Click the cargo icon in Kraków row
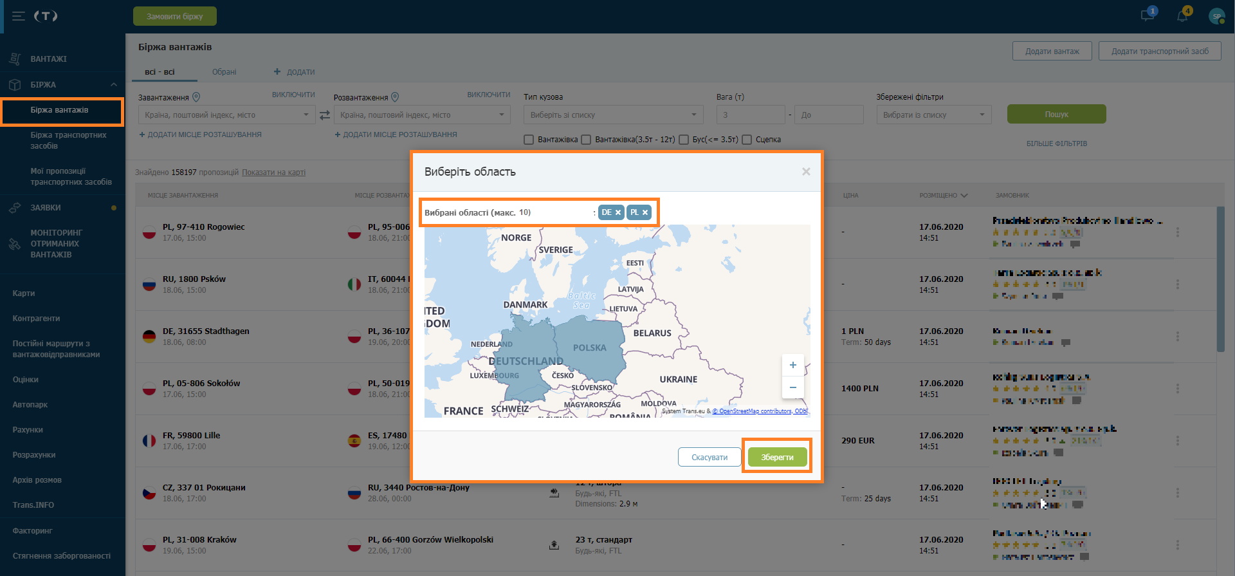The width and height of the screenshot is (1235, 576). (554, 545)
